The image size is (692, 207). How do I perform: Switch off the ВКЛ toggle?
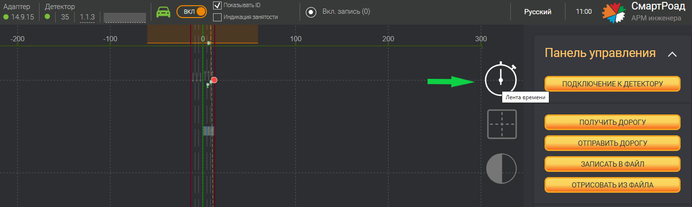192,12
